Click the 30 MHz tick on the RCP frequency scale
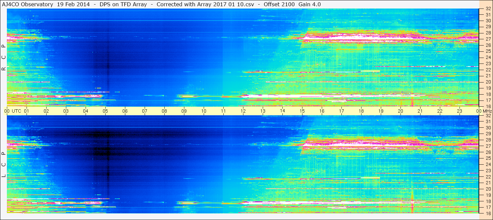Image resolution: width=493 pixels, height=220 pixels. tap(488, 21)
